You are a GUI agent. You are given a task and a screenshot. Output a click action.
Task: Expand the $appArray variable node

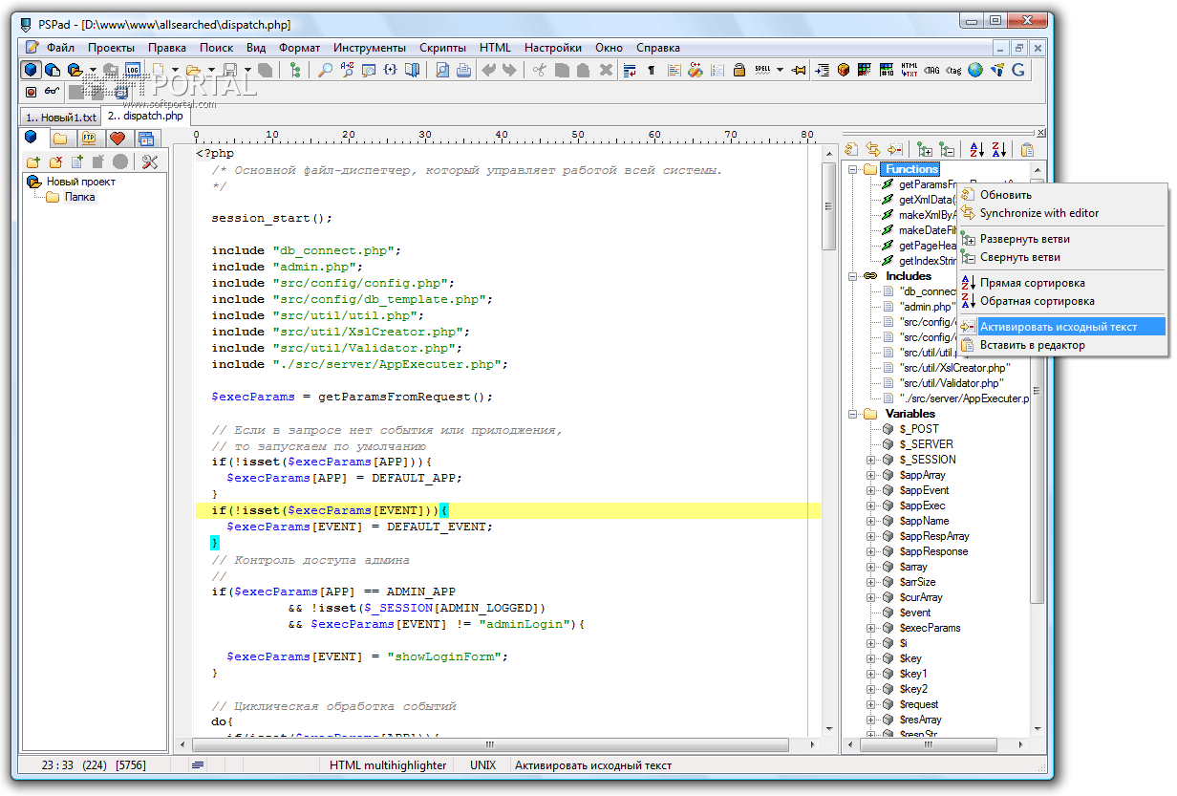[x=870, y=475]
